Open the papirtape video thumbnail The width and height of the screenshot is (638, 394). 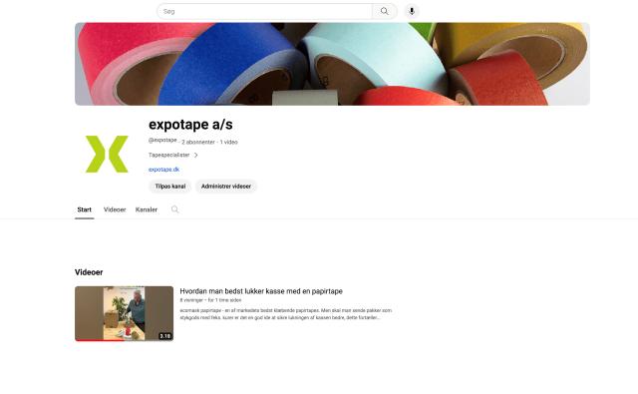[x=124, y=313]
